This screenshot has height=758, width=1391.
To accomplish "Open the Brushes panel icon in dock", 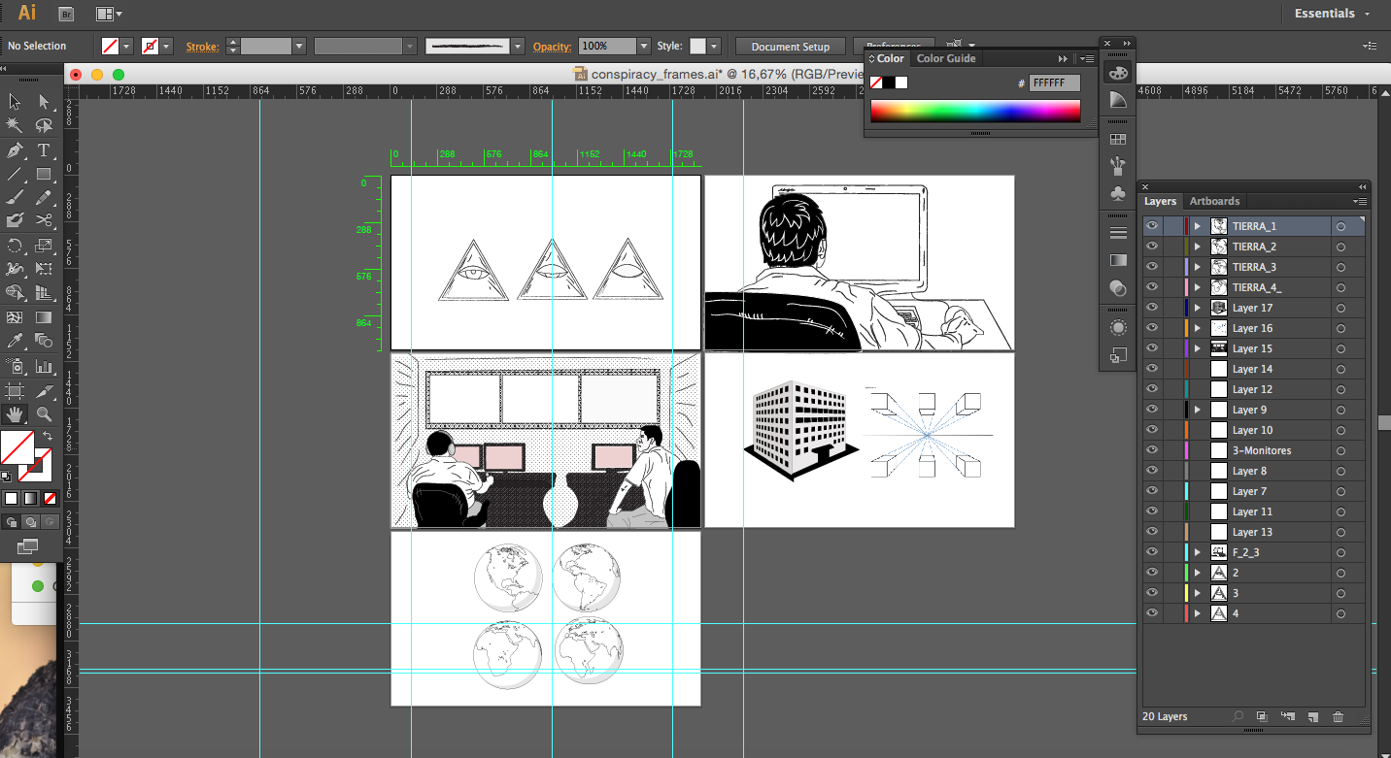I will pyautogui.click(x=1118, y=166).
